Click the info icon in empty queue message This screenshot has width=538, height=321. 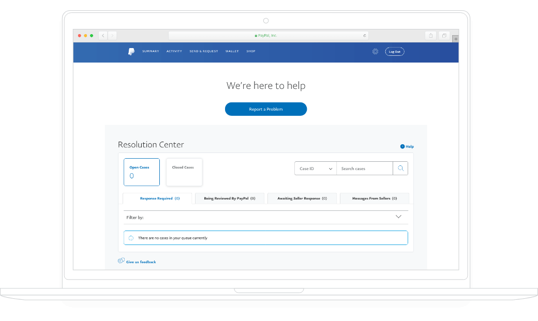(131, 238)
